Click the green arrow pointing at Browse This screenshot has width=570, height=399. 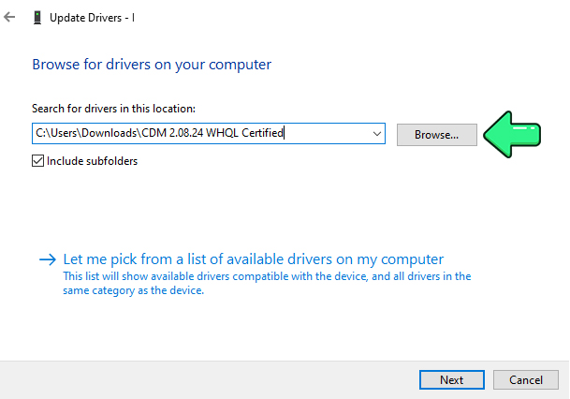(512, 135)
